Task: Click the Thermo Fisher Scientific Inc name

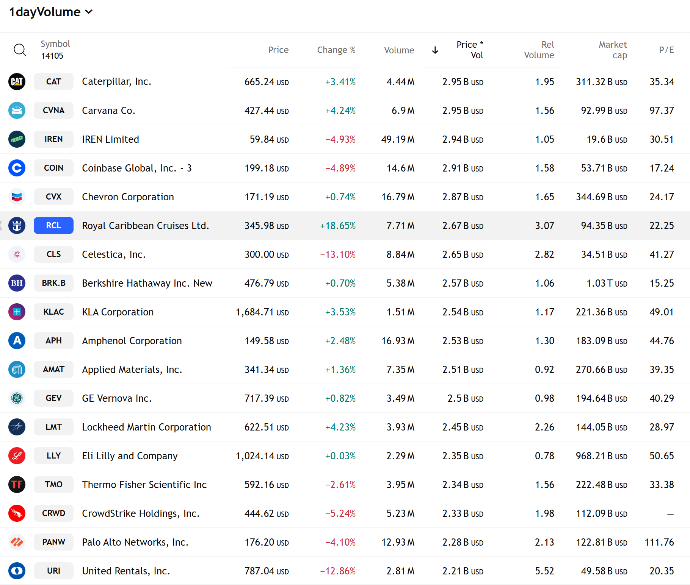Action: (144, 485)
